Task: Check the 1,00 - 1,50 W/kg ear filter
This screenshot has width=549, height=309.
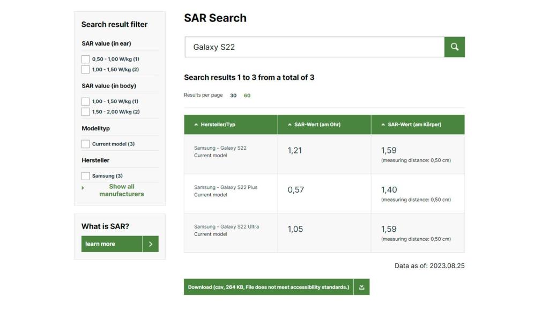Action: coord(85,70)
